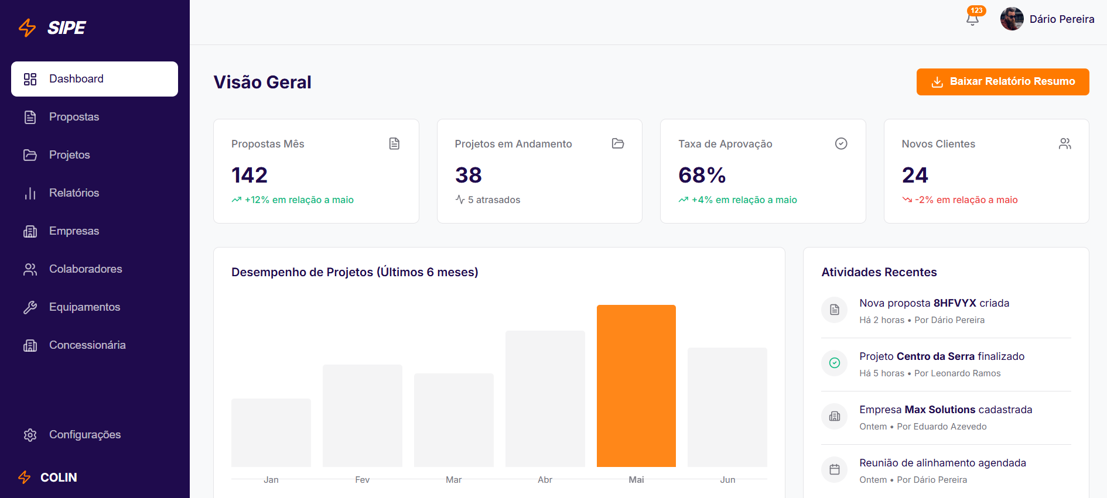Click the document icon of Nova proposta activity
1107x498 pixels.
(835, 310)
